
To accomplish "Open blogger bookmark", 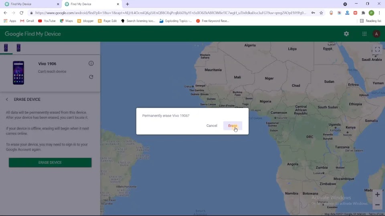I will click(x=85, y=21).
